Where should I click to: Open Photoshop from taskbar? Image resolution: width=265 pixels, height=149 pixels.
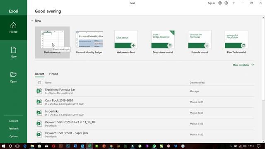68,146
